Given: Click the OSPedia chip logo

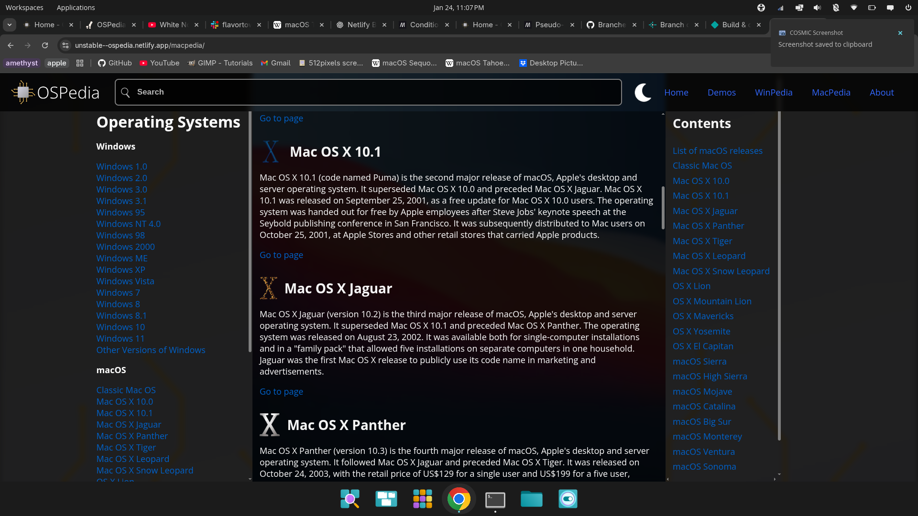Looking at the screenshot, I should (x=22, y=92).
